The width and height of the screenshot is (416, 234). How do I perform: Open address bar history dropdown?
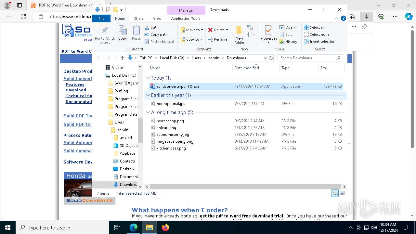point(265,58)
